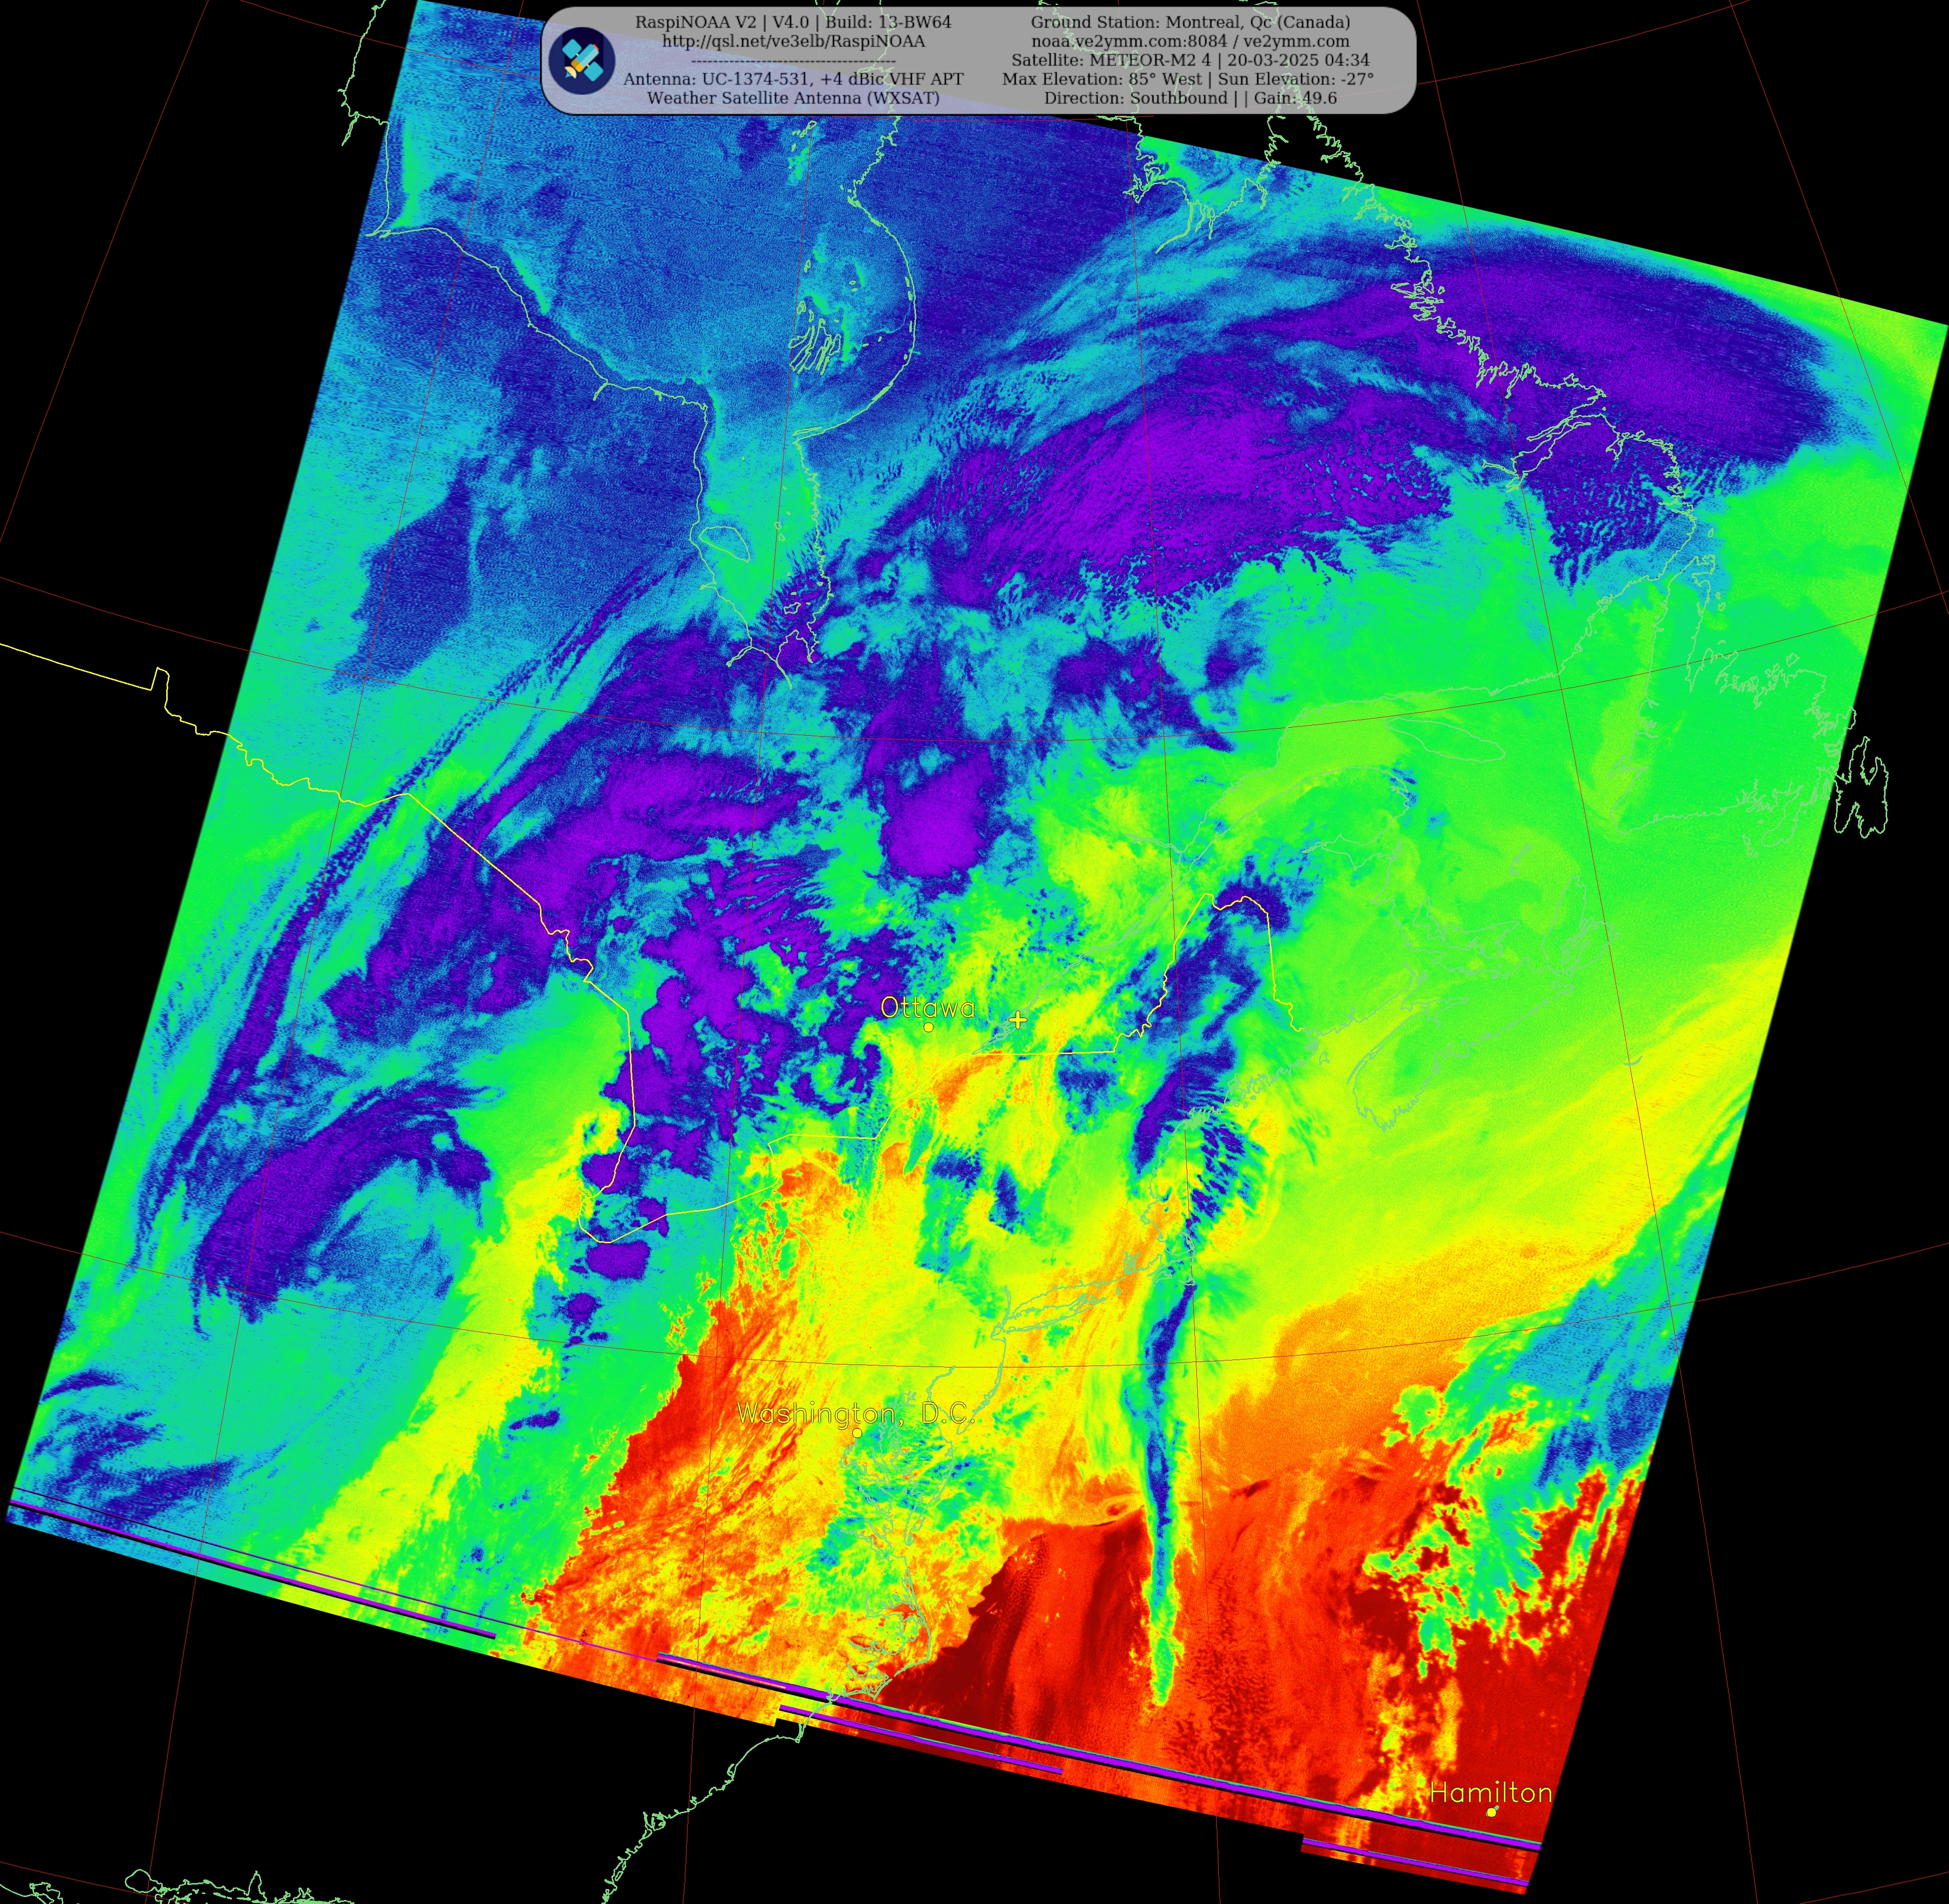Click the Ground Station: Montreal, Qc text
This screenshot has width=1949, height=1904.
[x=1190, y=22]
